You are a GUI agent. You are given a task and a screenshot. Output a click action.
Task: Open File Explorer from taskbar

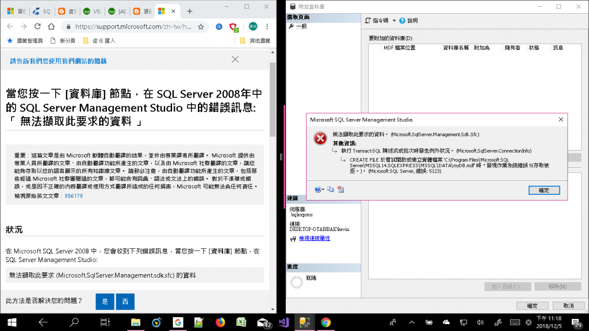[135, 322]
